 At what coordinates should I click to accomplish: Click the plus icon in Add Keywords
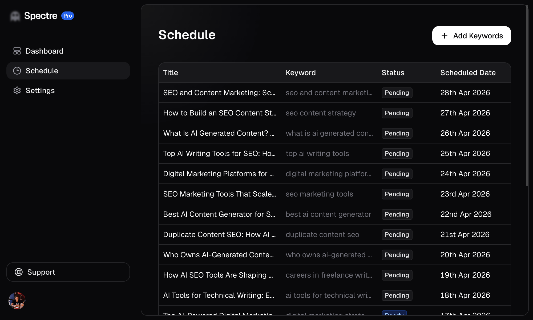click(444, 35)
